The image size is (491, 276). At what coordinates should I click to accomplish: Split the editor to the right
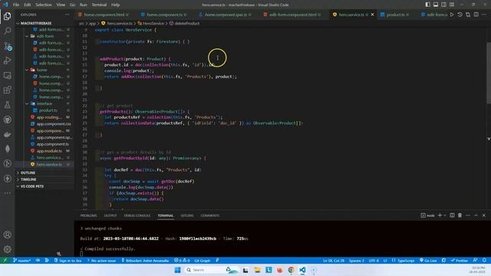(x=476, y=15)
